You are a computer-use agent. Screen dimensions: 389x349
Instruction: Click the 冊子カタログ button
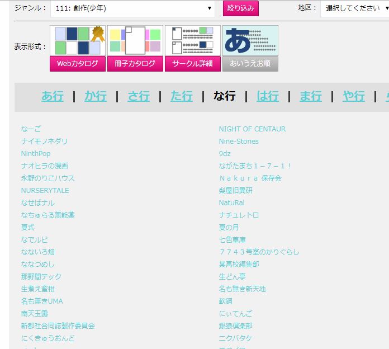(x=135, y=64)
